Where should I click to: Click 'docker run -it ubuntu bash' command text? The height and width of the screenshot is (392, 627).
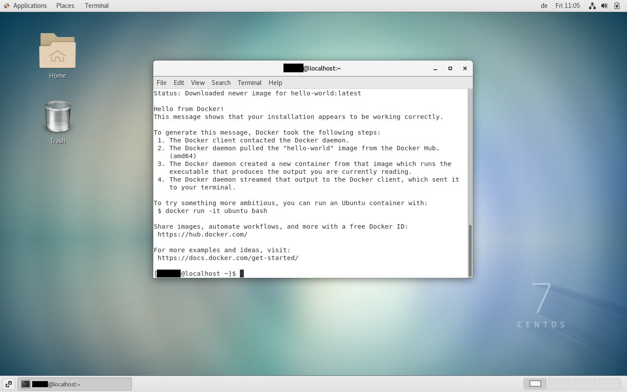(216, 211)
